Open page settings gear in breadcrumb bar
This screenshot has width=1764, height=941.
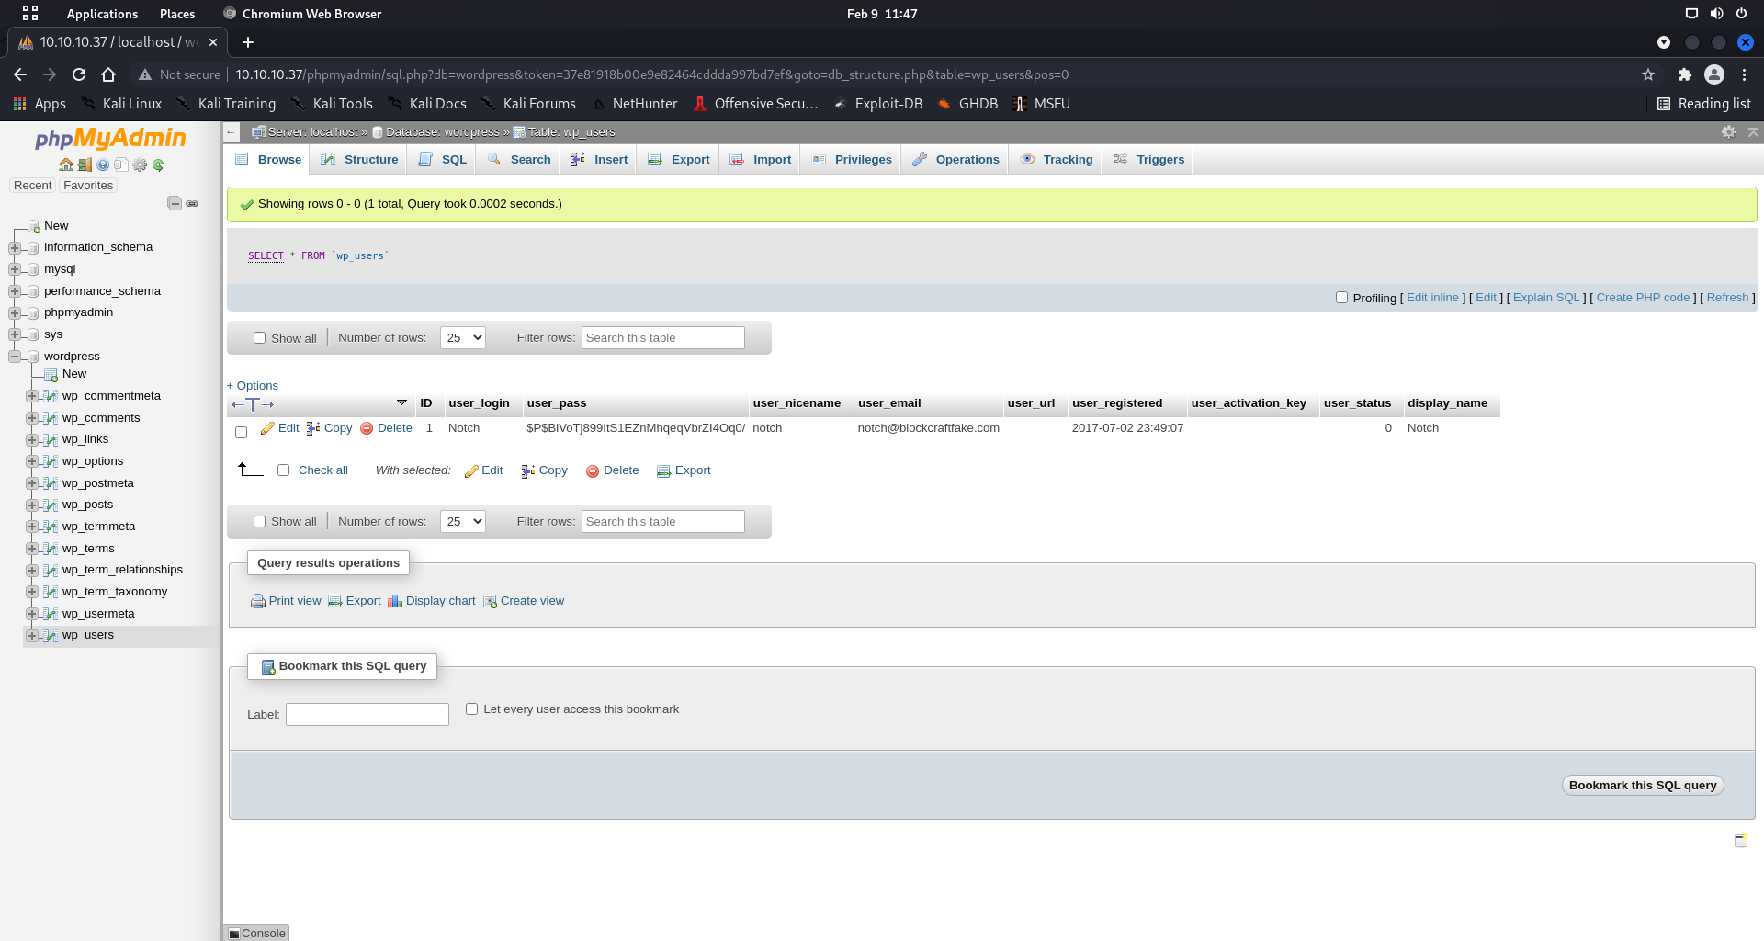tap(1728, 132)
